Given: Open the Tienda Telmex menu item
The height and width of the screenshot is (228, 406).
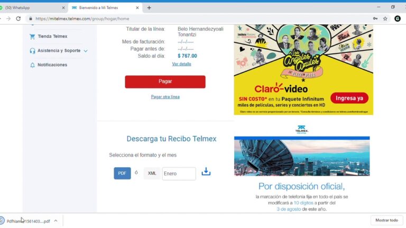Looking at the screenshot, I should (52, 36).
